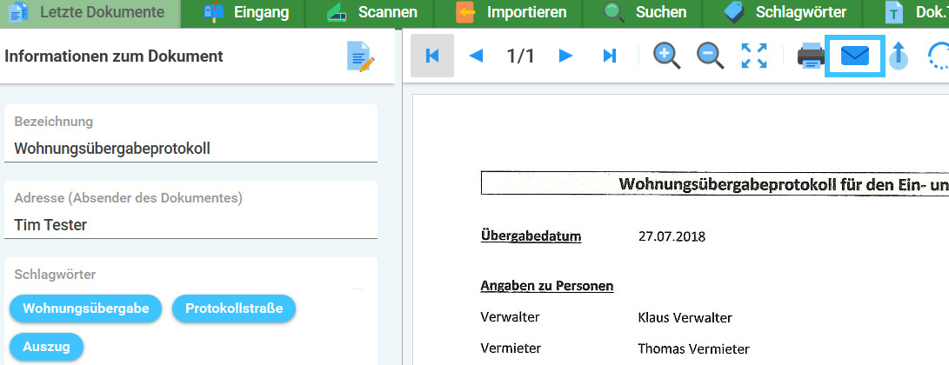The image size is (949, 365).
Task: Select the Schlagwörter tab
Action: point(785,13)
